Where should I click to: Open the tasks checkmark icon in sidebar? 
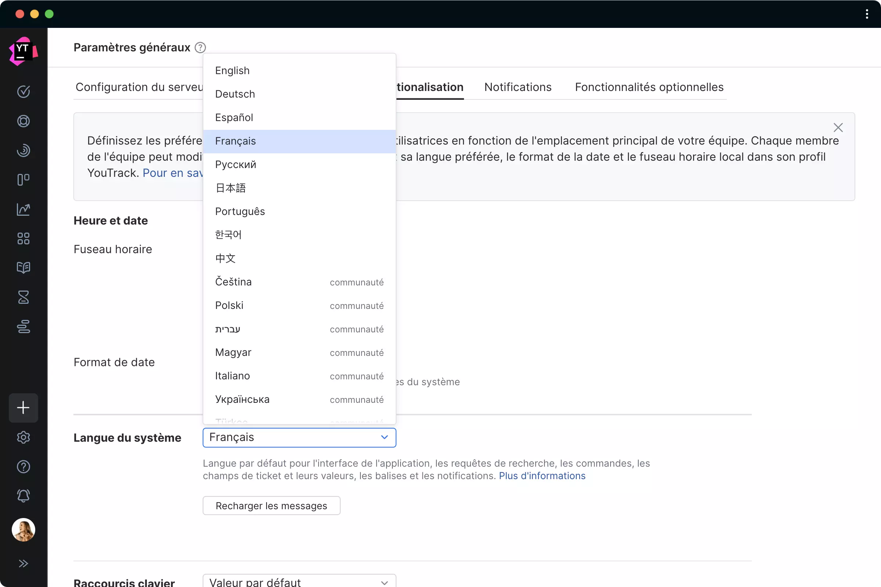click(23, 92)
